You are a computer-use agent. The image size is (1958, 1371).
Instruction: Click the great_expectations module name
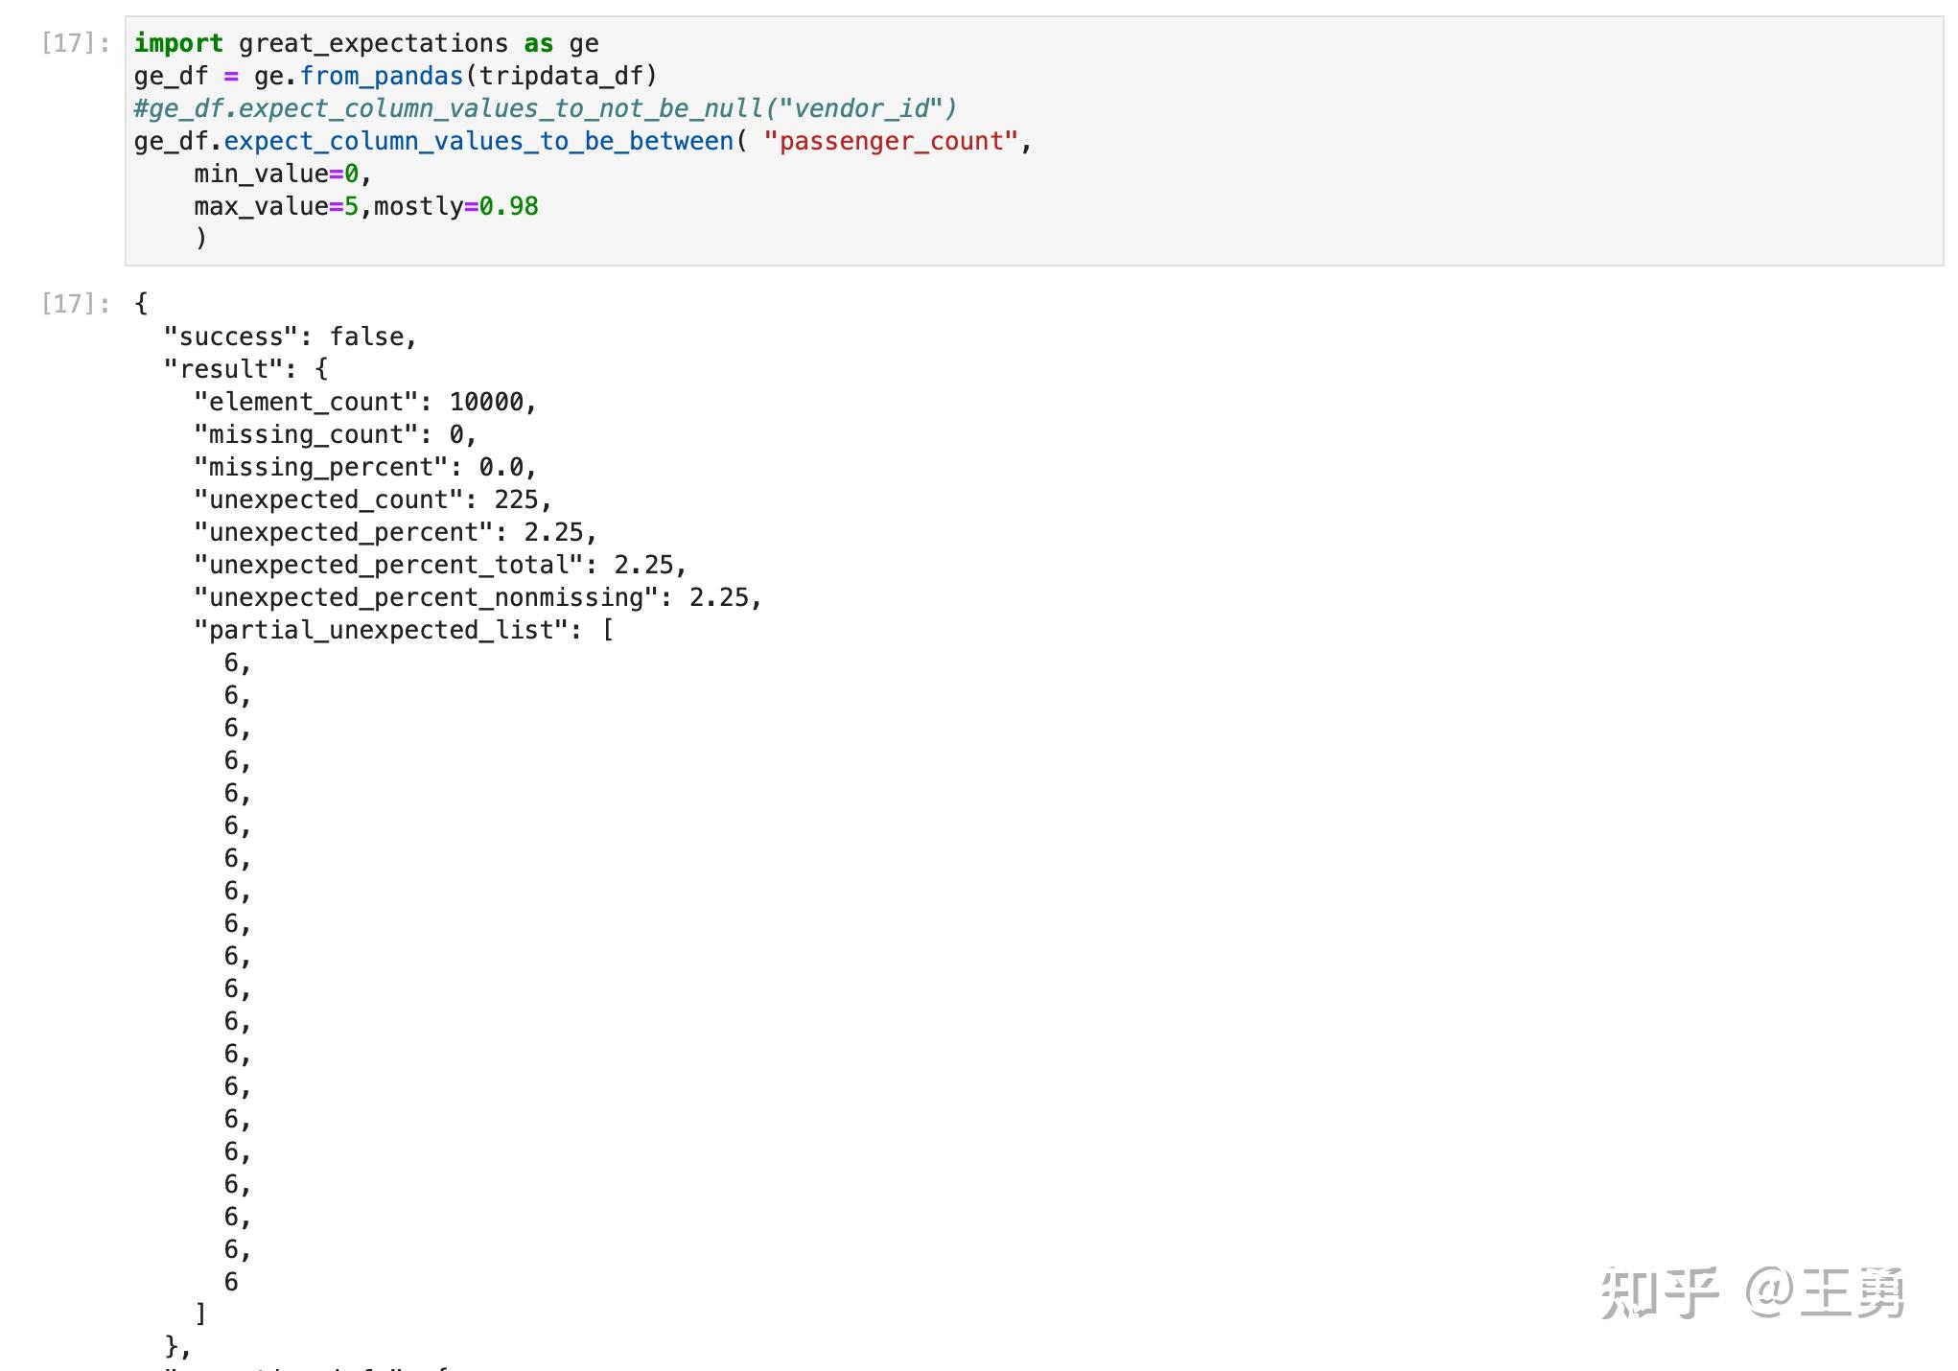pyautogui.click(x=373, y=43)
